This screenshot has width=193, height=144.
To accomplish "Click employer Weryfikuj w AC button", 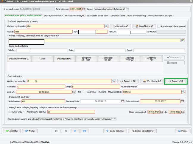I will click(x=144, y=26).
